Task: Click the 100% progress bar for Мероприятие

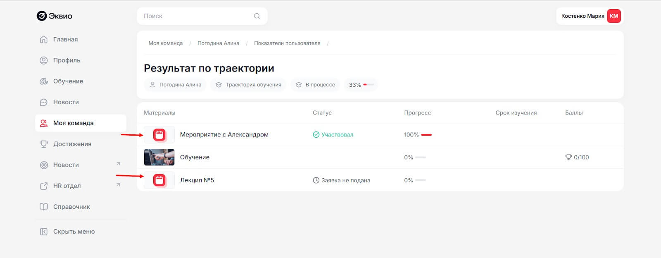Action: coord(426,135)
